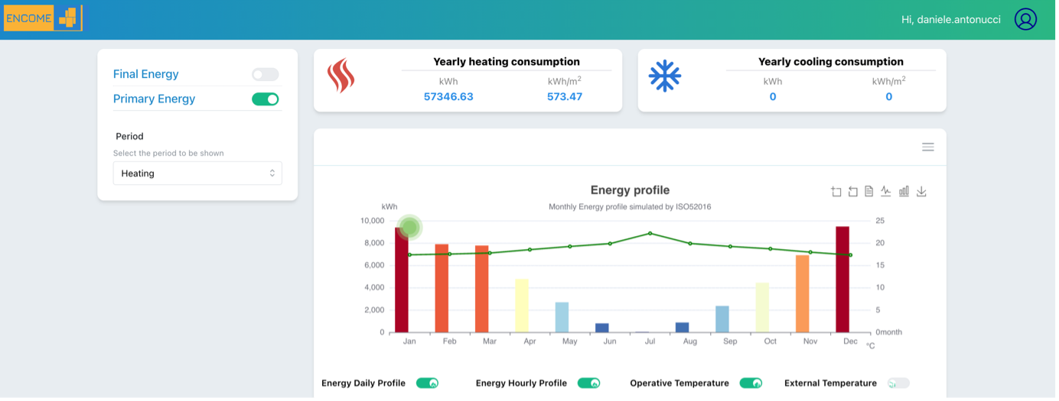The height and width of the screenshot is (401, 1059).
Task: Click the zoom reset icon
Action: (853, 192)
